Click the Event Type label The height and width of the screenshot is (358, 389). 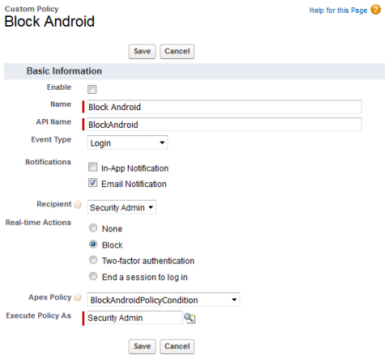pos(51,139)
